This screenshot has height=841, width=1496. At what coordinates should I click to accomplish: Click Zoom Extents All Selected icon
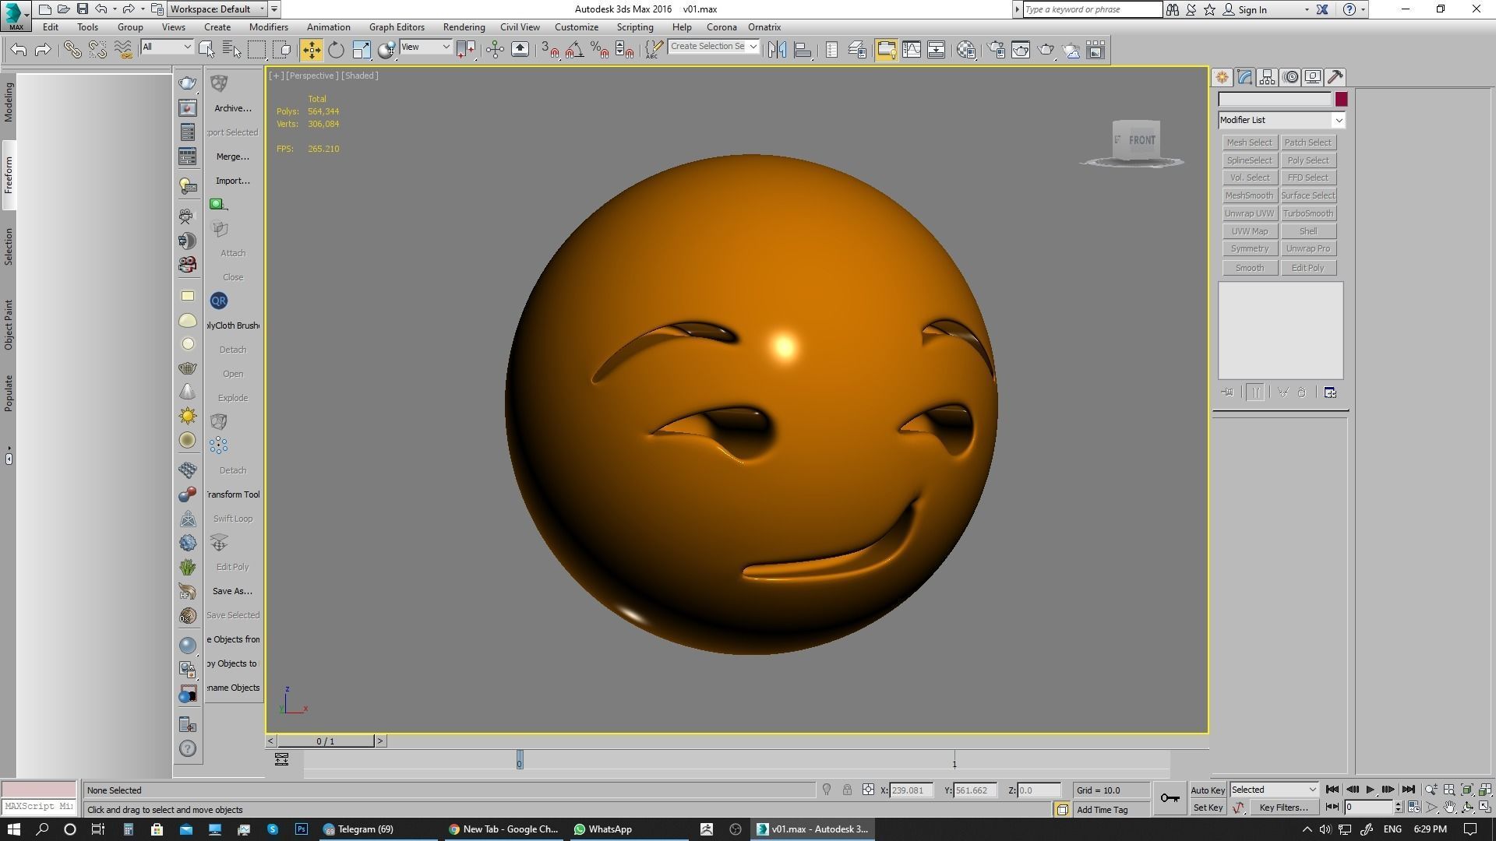[1485, 790]
